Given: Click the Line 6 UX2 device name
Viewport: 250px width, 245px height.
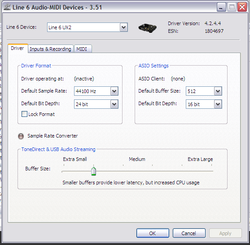Looking at the screenshot, I should click(x=60, y=27).
